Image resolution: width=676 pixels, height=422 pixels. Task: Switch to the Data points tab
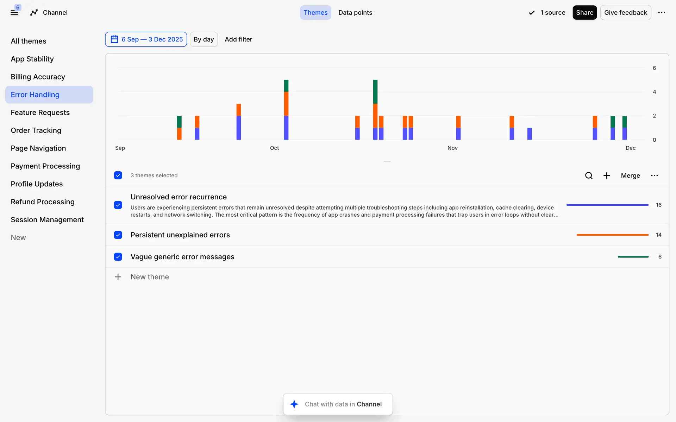pos(355,13)
